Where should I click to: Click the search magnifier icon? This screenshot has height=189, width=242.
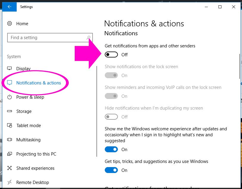(89, 38)
